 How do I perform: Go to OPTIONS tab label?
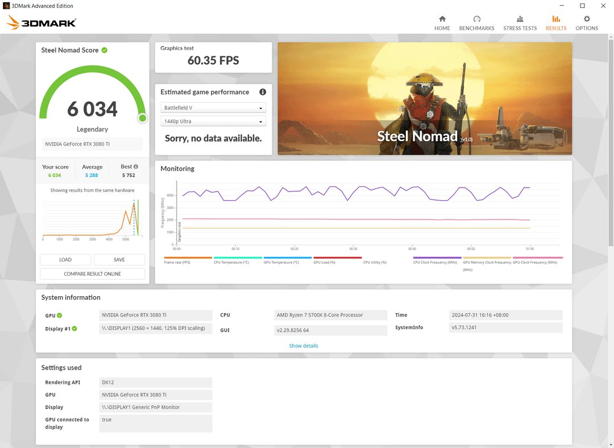(587, 28)
